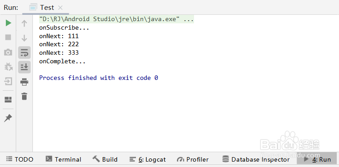Click the Up stack trace arrow
339x167 pixels.
tap(24, 23)
